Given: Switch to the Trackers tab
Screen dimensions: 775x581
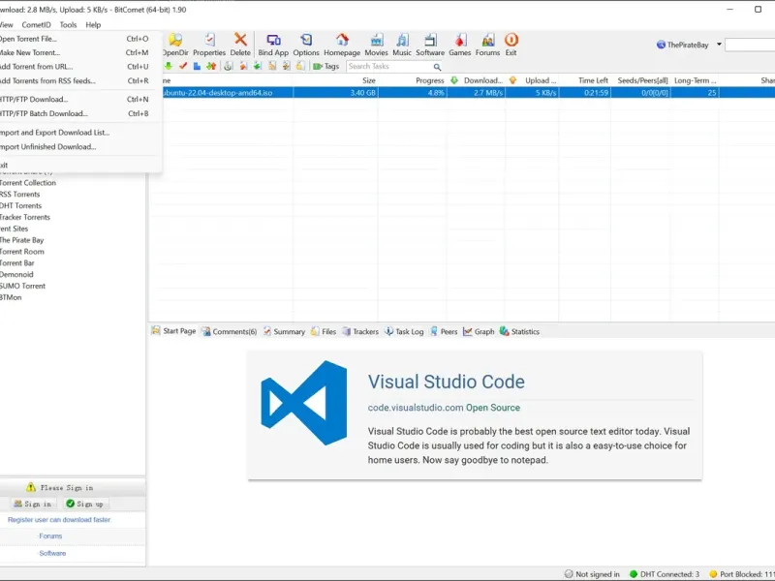Looking at the screenshot, I should pyautogui.click(x=360, y=331).
